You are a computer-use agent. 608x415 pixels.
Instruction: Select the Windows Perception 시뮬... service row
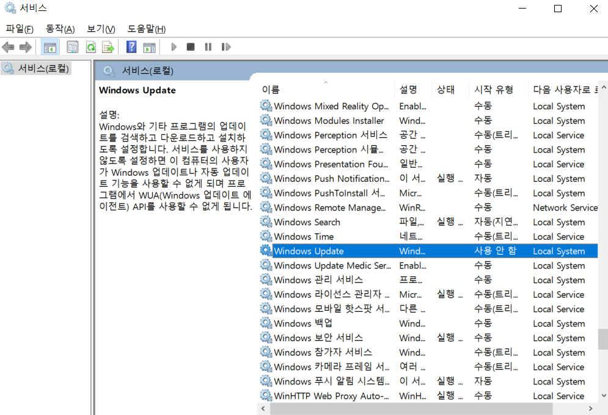pyautogui.click(x=428, y=150)
